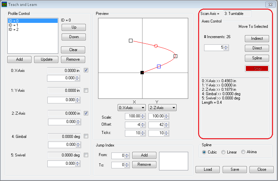Click the Jump Index From input field
This screenshot has height=181, width=278.
click(x=118, y=155)
